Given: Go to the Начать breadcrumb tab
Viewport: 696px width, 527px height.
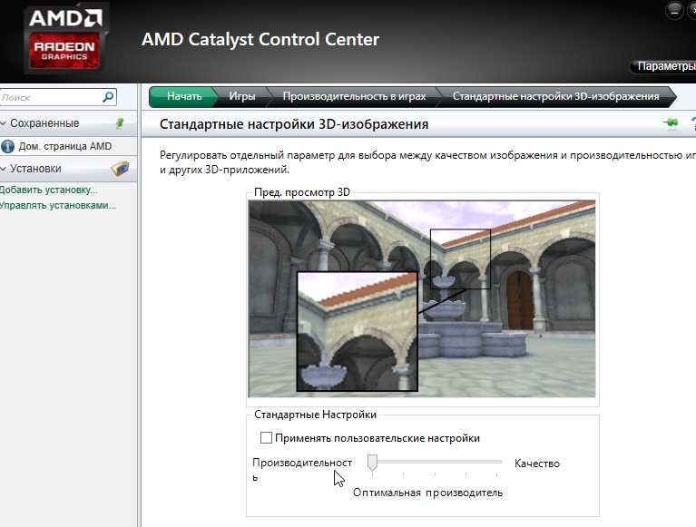Looking at the screenshot, I should click(184, 97).
